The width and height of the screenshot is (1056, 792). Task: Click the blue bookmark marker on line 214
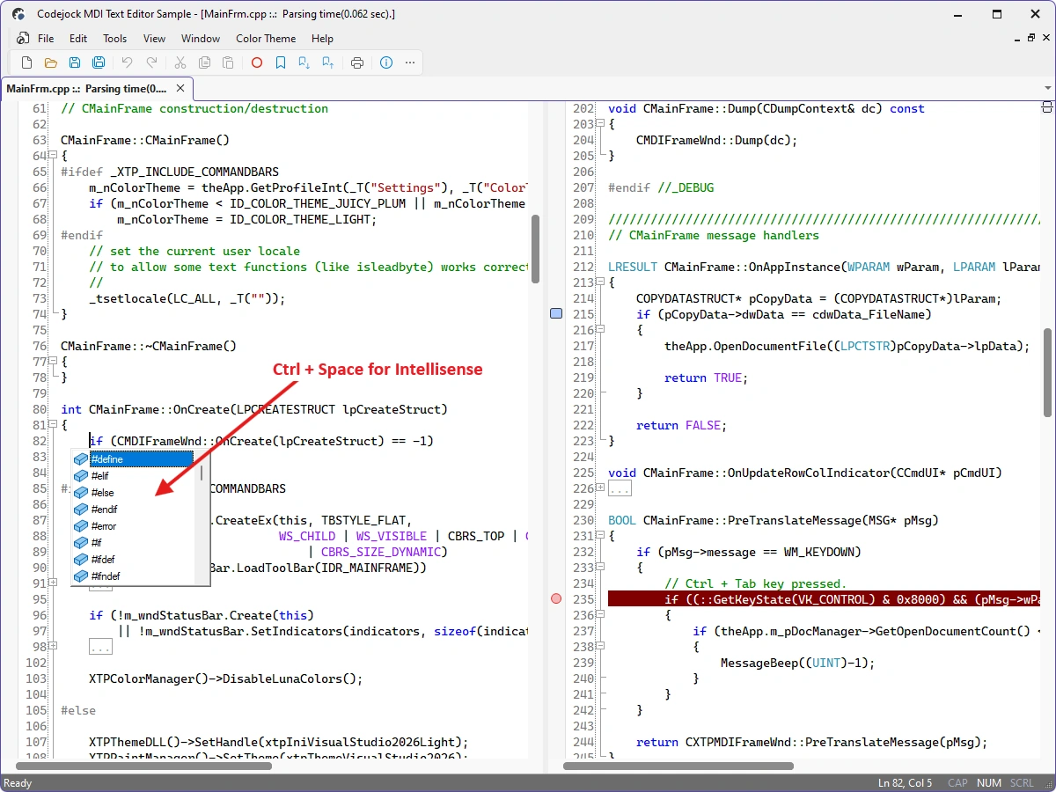point(555,313)
